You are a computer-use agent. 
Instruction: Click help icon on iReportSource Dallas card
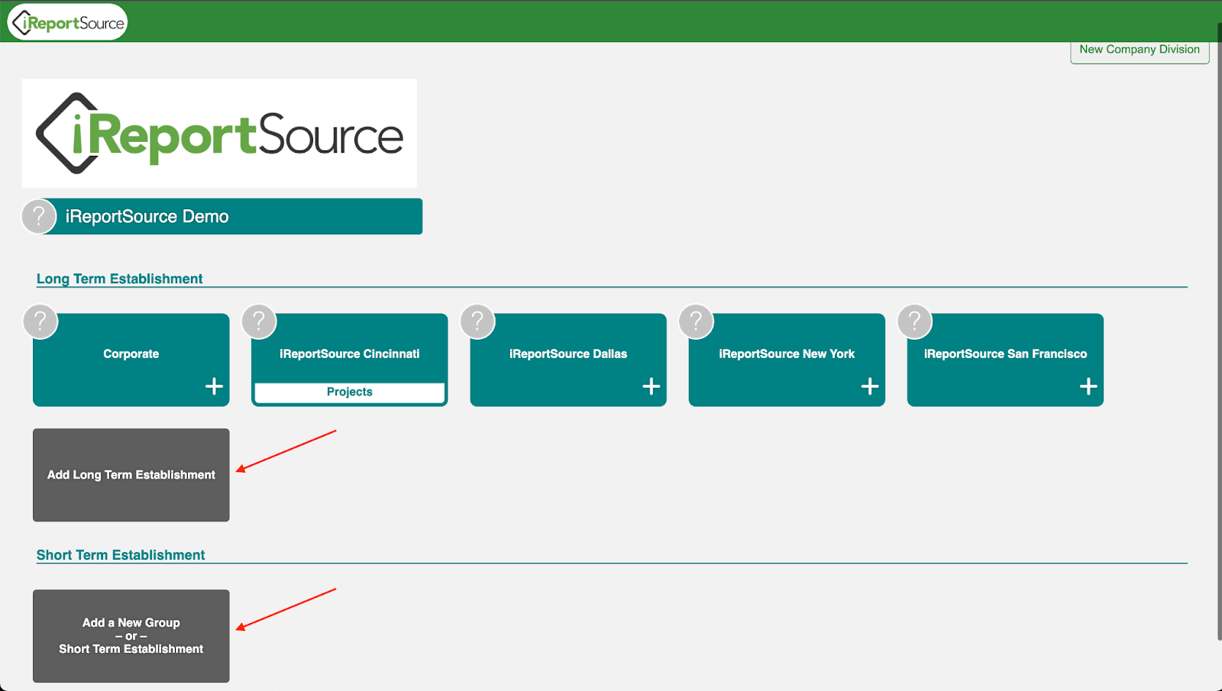477,321
